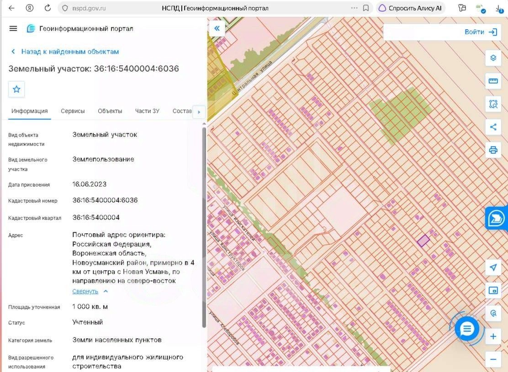Open the blue side widget tab
The height and width of the screenshot is (372, 508).
coord(496,219)
